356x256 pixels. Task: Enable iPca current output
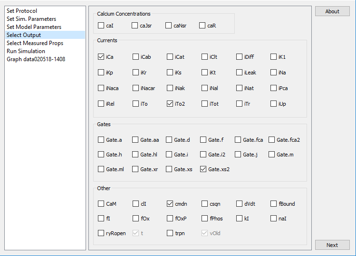click(x=273, y=88)
